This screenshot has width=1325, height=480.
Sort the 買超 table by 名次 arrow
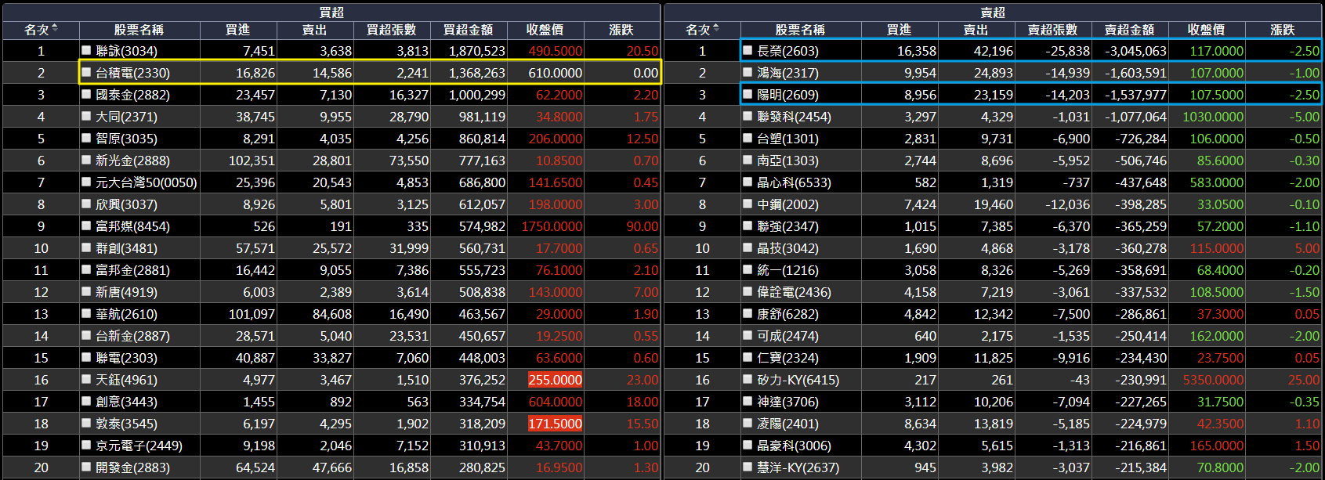tap(55, 29)
